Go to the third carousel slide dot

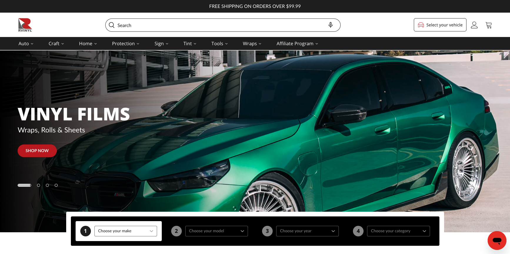(47, 185)
